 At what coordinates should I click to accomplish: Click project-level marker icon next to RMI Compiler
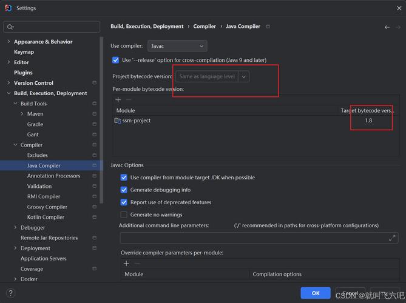(x=95, y=196)
